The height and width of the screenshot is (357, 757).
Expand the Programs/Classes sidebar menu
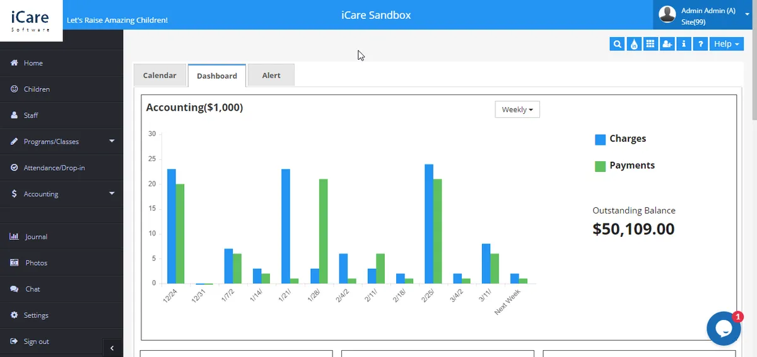61,142
